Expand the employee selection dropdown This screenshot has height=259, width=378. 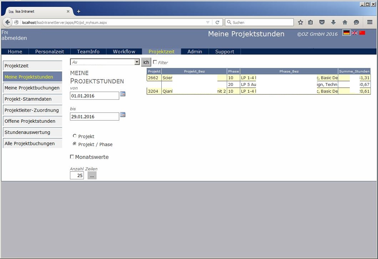137,62
